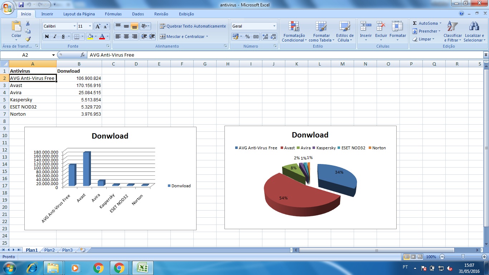The width and height of the screenshot is (489, 275).
Task: Switch to the Exibição tab
Action: [x=187, y=14]
